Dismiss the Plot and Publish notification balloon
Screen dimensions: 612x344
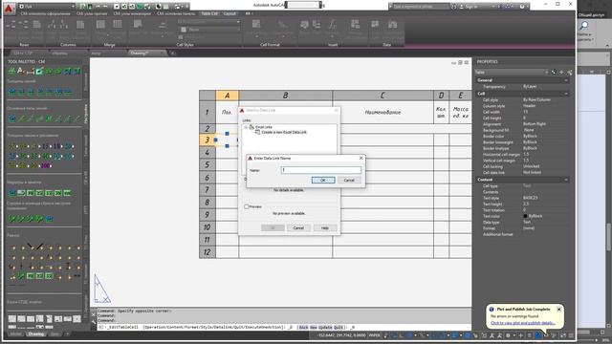click(x=558, y=309)
